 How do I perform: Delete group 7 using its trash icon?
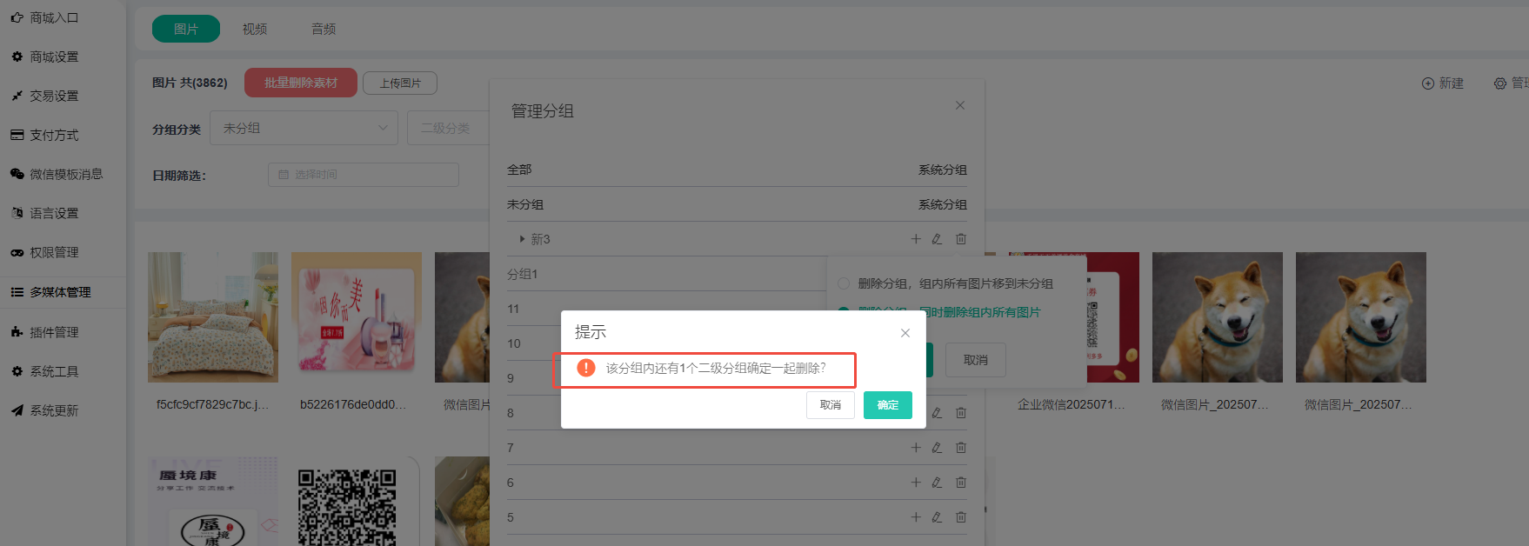[961, 448]
